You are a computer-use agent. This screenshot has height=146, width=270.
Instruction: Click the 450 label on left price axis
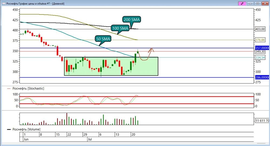pyautogui.click(x=15, y=10)
